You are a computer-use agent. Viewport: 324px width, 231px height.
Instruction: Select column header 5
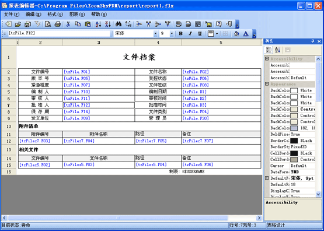[221, 43]
